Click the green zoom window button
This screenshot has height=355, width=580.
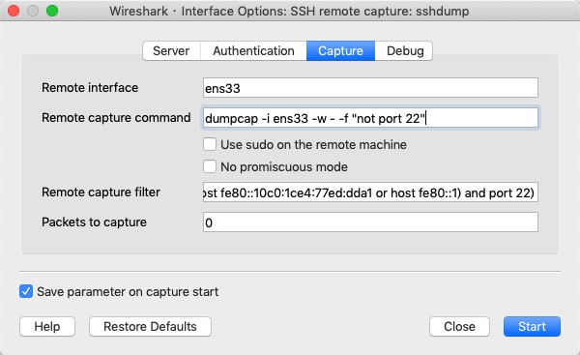(x=52, y=11)
